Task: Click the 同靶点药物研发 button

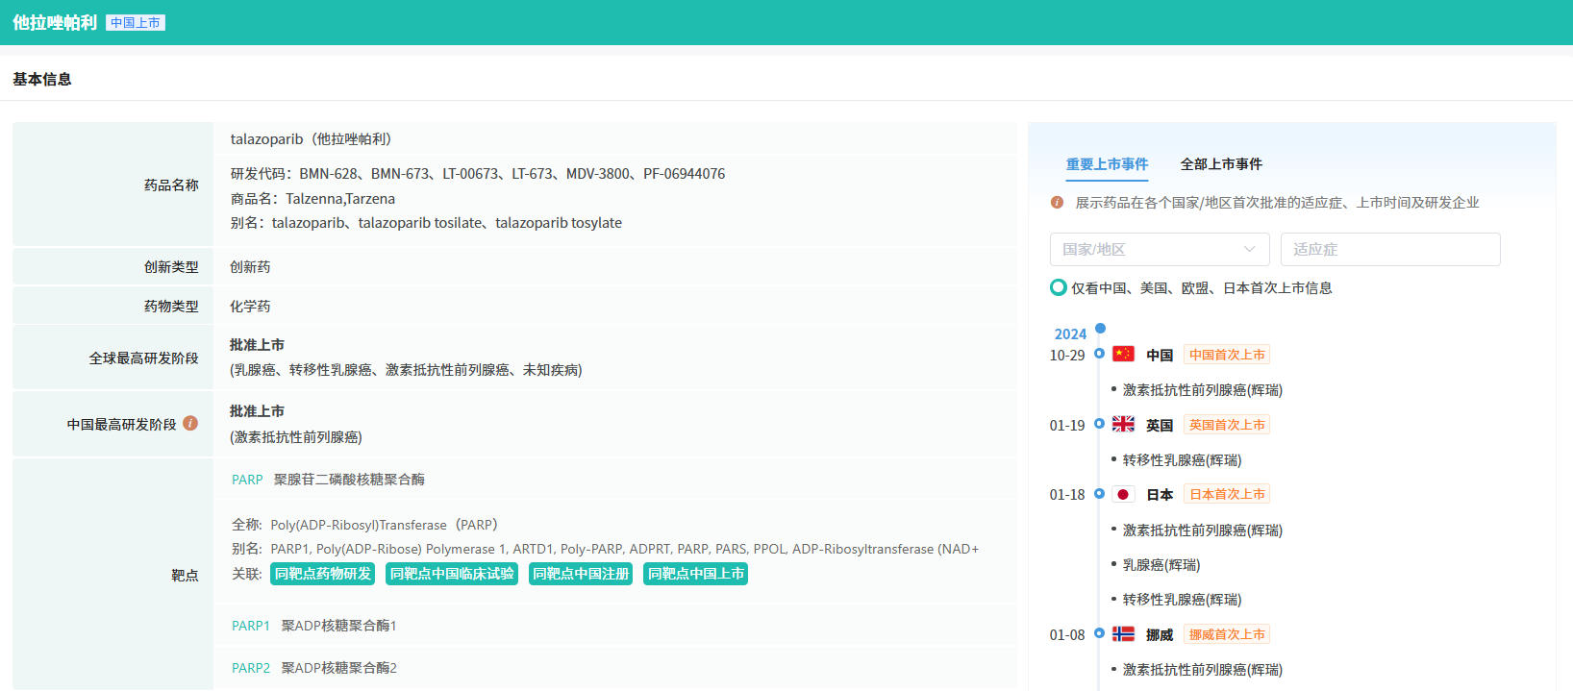Action: click(x=322, y=574)
